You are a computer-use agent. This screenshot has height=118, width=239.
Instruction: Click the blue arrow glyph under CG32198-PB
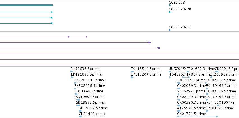(170, 30)
